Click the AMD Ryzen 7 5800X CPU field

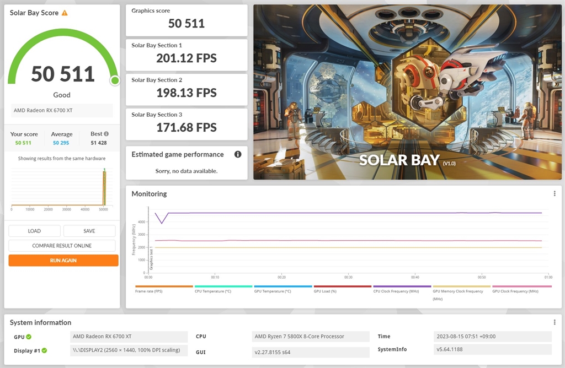click(311, 337)
